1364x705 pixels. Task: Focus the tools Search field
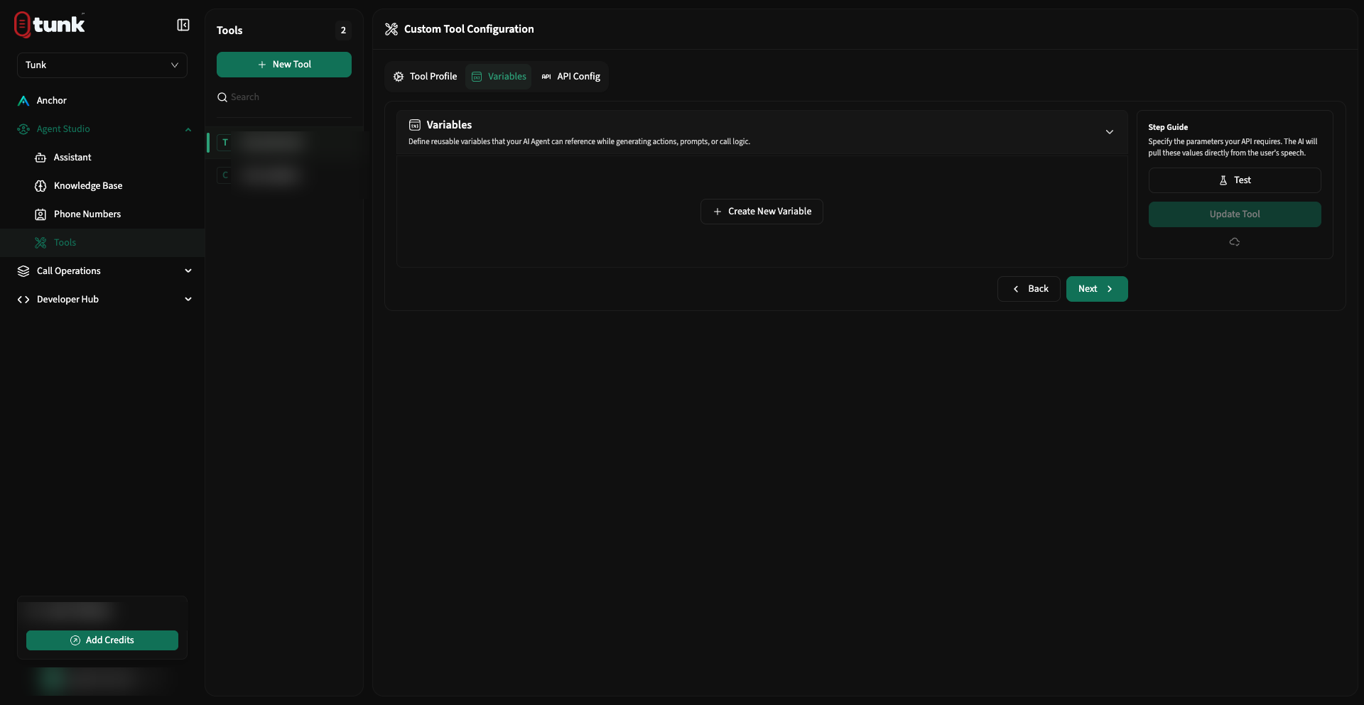point(284,97)
